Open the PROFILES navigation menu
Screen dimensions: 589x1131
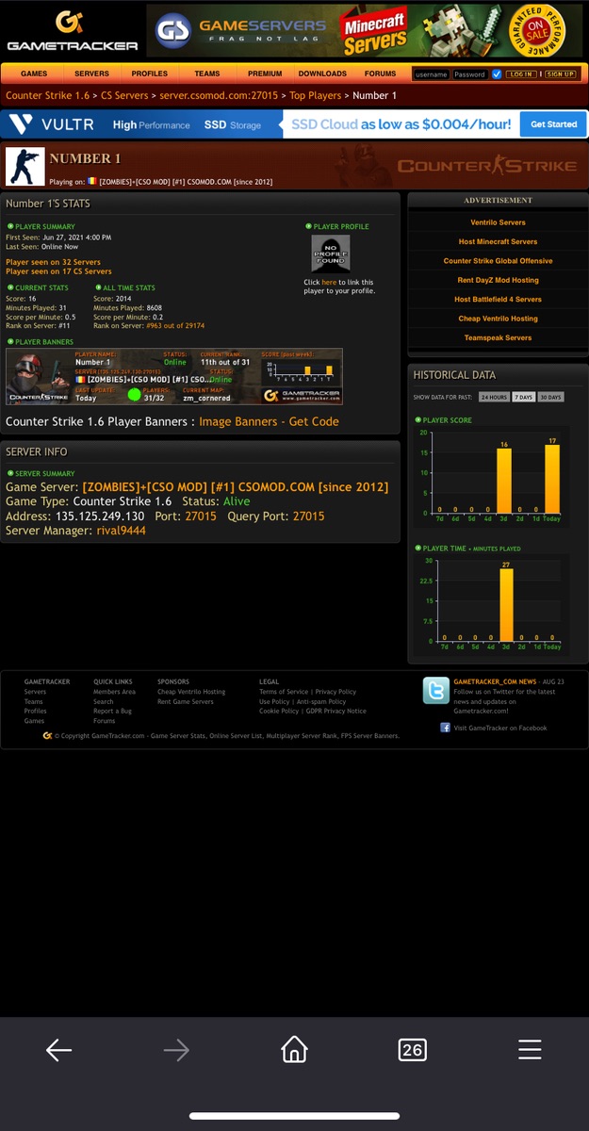pyautogui.click(x=149, y=74)
